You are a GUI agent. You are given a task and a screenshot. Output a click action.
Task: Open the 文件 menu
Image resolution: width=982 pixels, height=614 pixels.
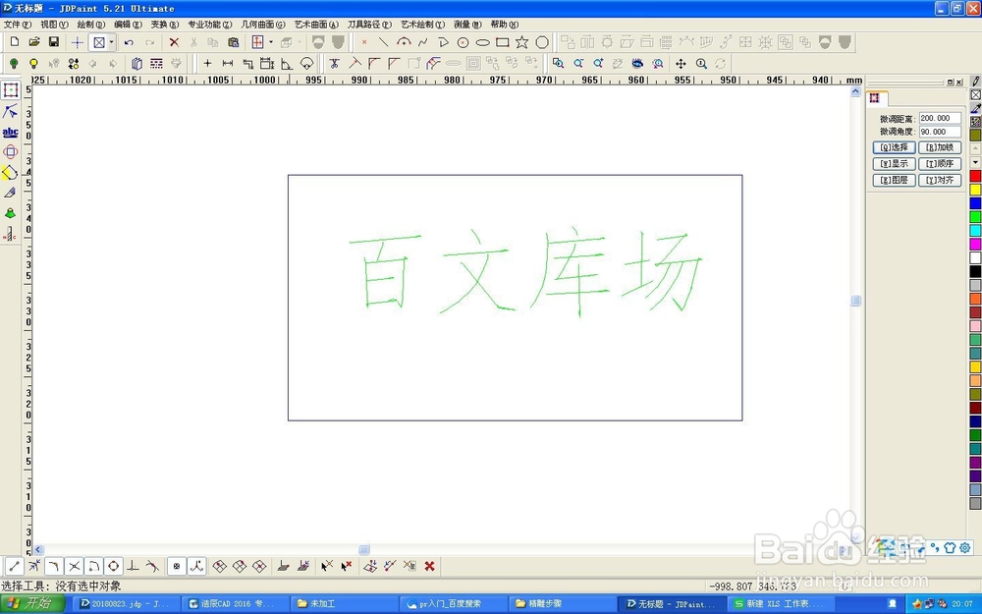(x=17, y=25)
